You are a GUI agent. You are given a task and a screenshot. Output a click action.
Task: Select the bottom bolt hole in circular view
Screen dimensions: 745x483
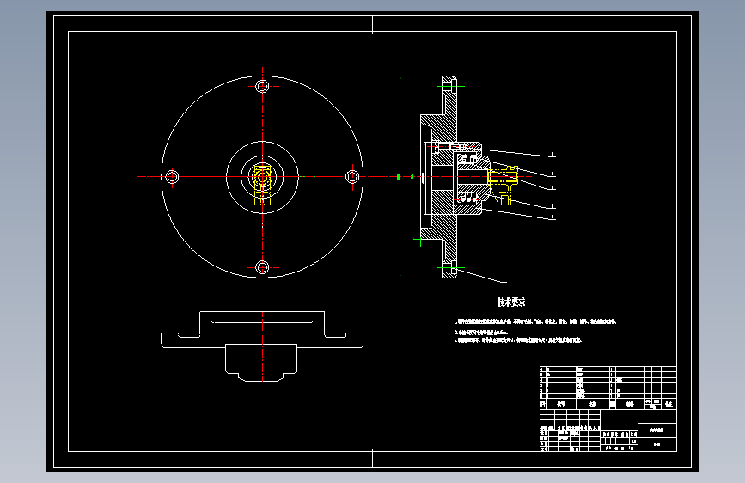point(262,267)
